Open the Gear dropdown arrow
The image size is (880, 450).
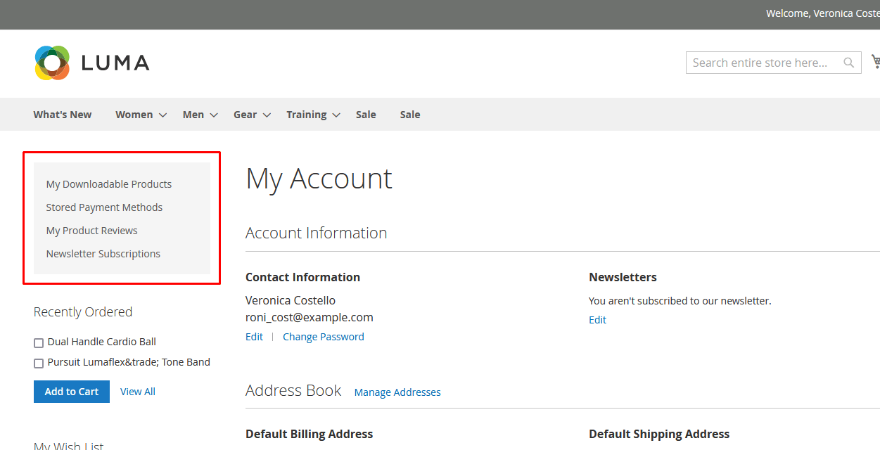[x=267, y=115]
